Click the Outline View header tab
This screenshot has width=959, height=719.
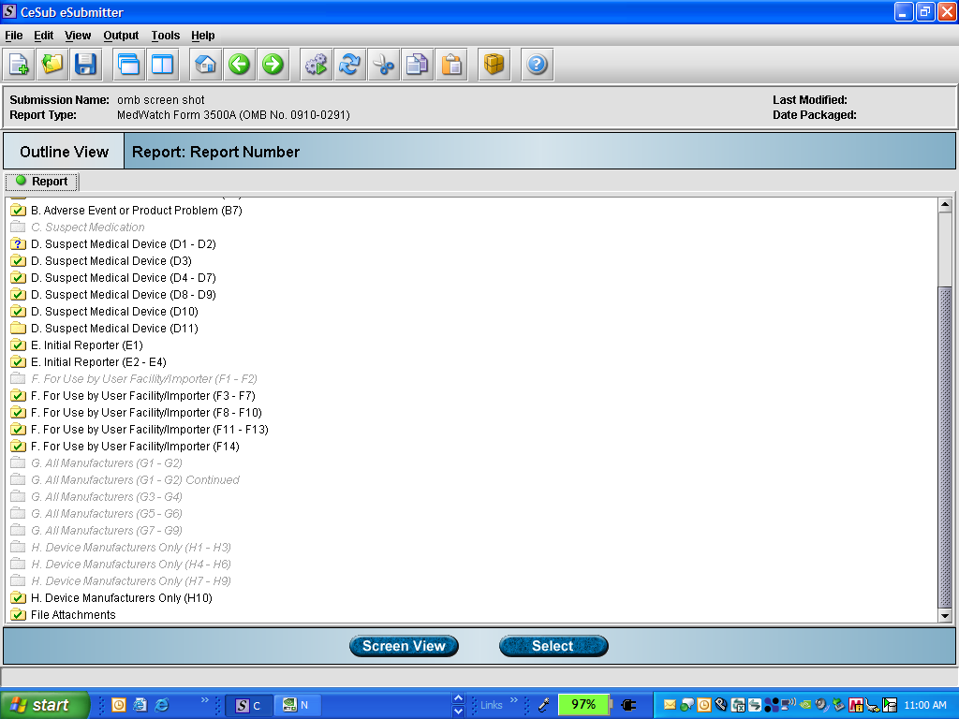tap(65, 152)
